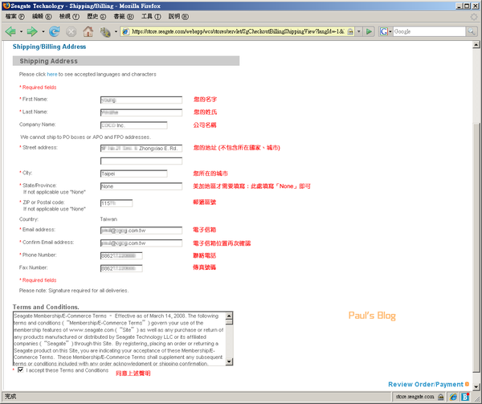Open the 工具 (Tools) menu
Screen dimensions: 482x404
click(x=151, y=17)
